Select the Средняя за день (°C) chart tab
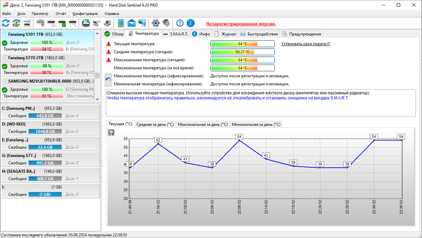 155,124
